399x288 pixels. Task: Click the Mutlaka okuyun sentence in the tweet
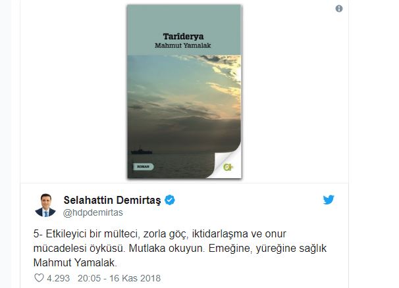(x=167, y=248)
